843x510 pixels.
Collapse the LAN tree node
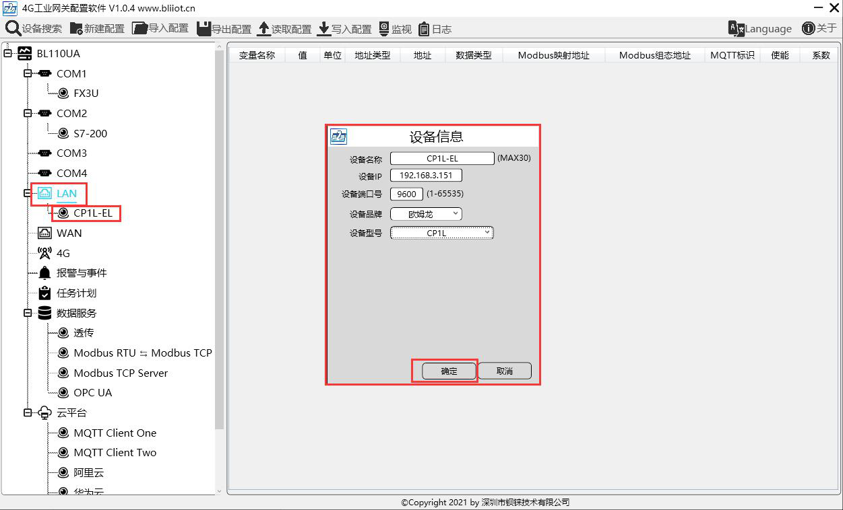tap(28, 193)
